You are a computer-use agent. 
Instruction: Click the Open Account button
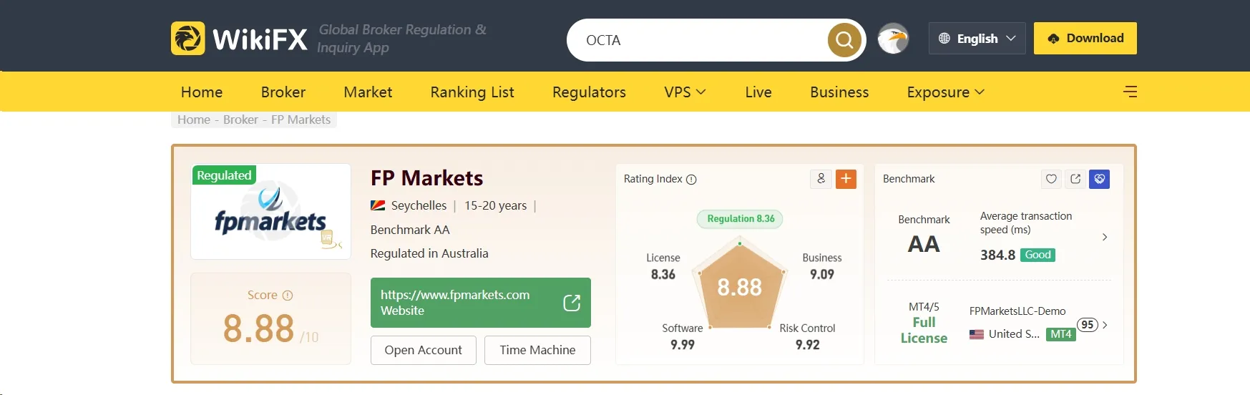pyautogui.click(x=424, y=350)
